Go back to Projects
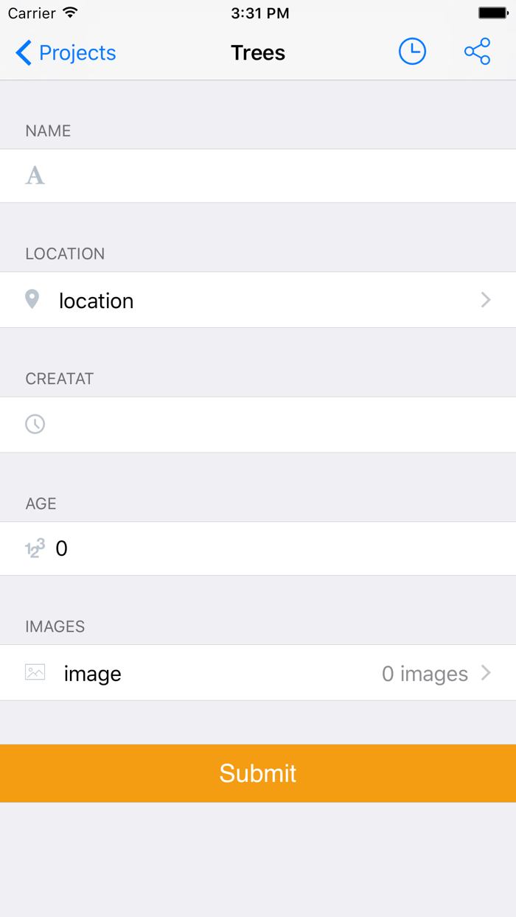Screen dimensions: 516x917 point(77,53)
